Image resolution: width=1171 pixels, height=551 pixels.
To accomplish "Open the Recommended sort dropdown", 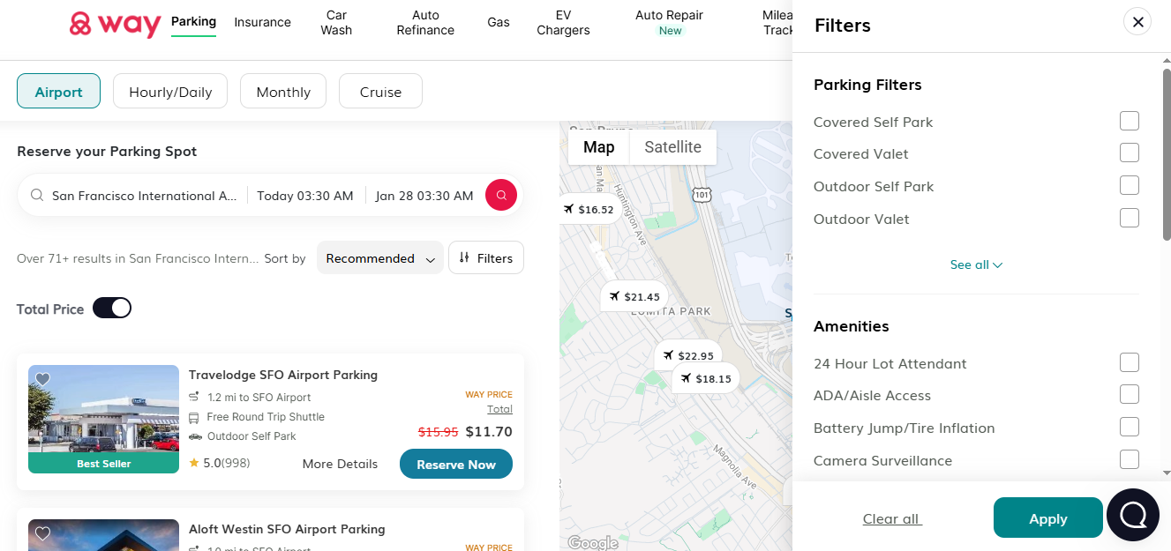I will point(379,258).
